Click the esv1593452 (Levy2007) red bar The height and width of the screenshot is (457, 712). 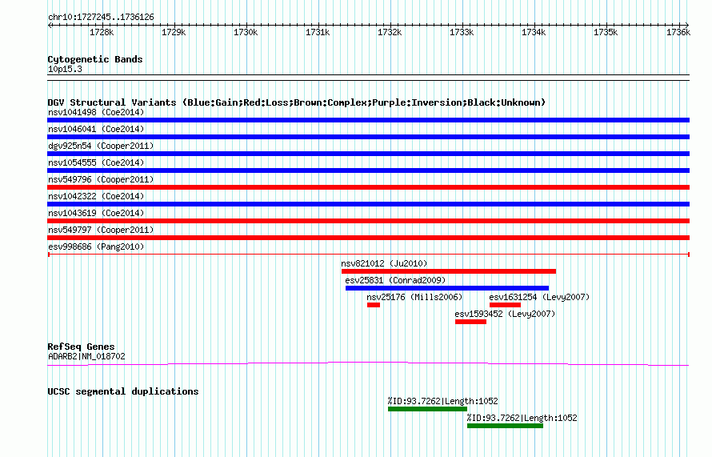[x=470, y=322]
